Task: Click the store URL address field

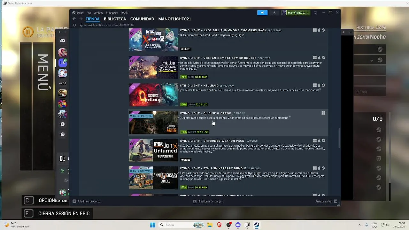Action: (x=109, y=25)
